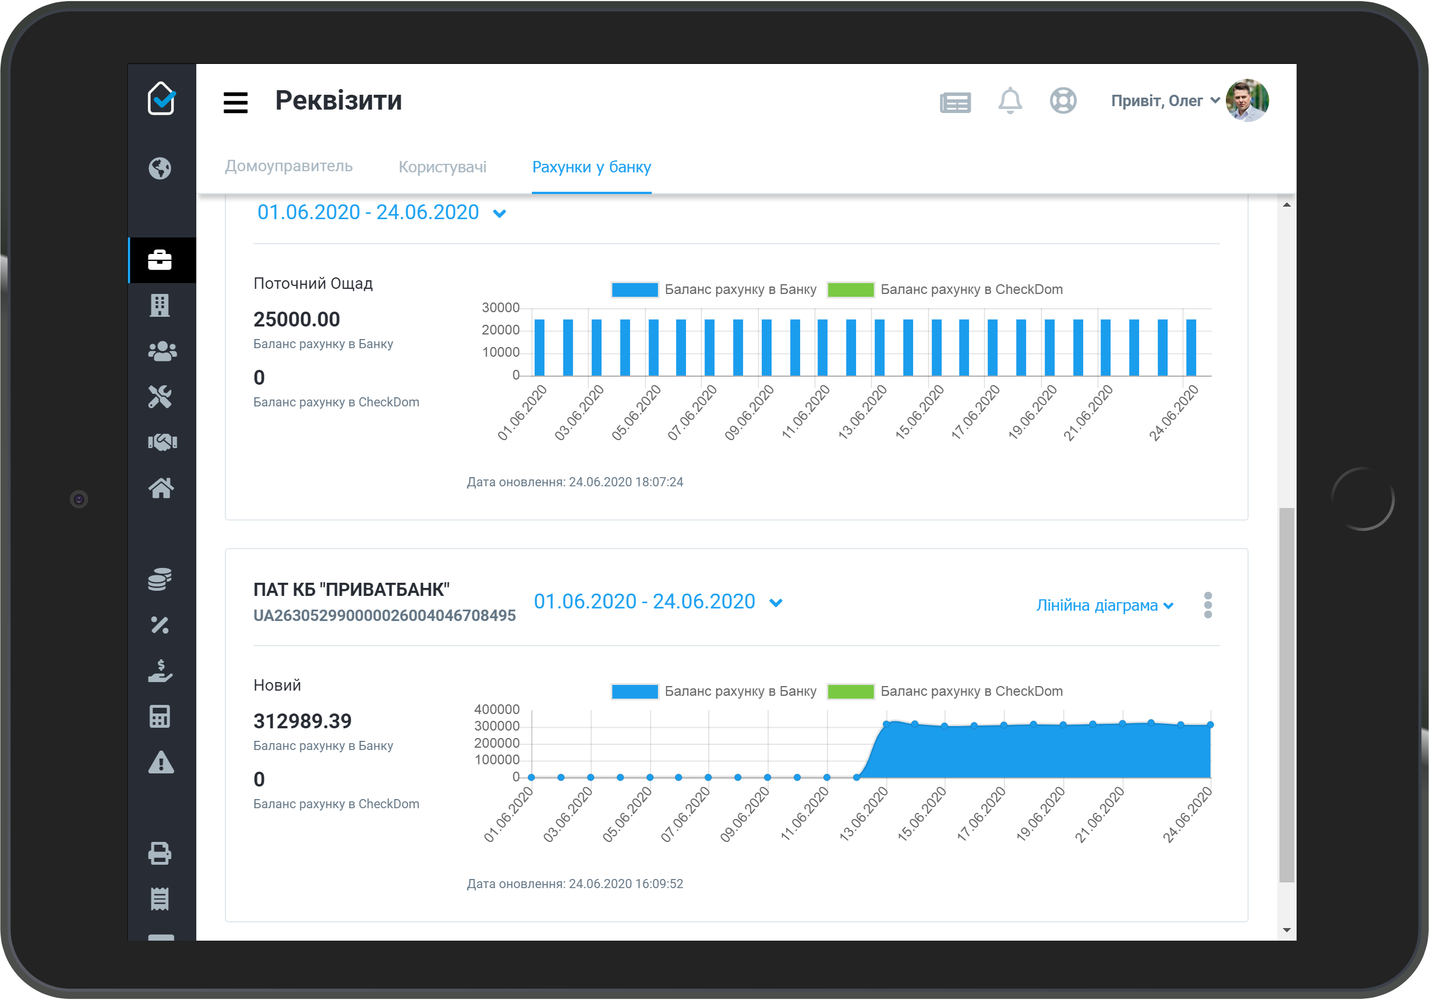Click the 312989.39 balance value
Screen dimensions: 1429x1000
point(302,721)
